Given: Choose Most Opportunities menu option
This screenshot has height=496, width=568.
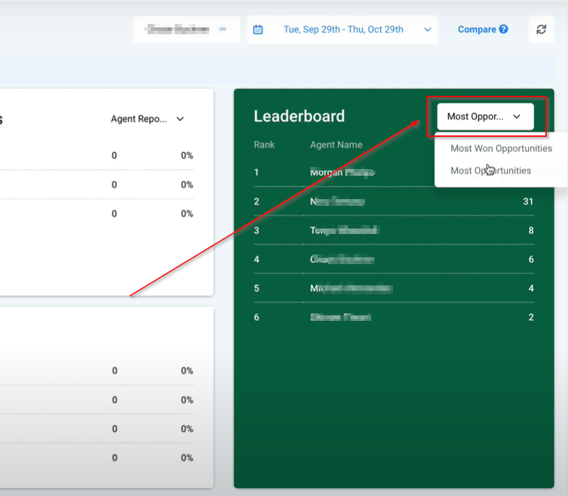Looking at the screenshot, I should pyautogui.click(x=491, y=170).
